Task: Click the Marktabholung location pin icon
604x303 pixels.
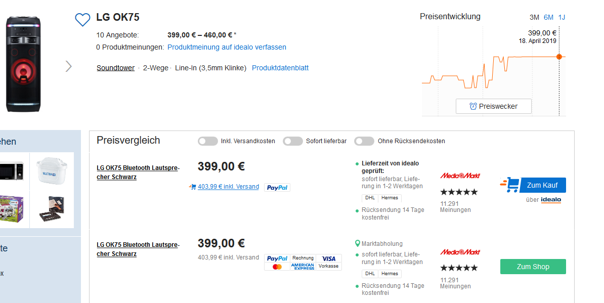Action: tap(358, 243)
